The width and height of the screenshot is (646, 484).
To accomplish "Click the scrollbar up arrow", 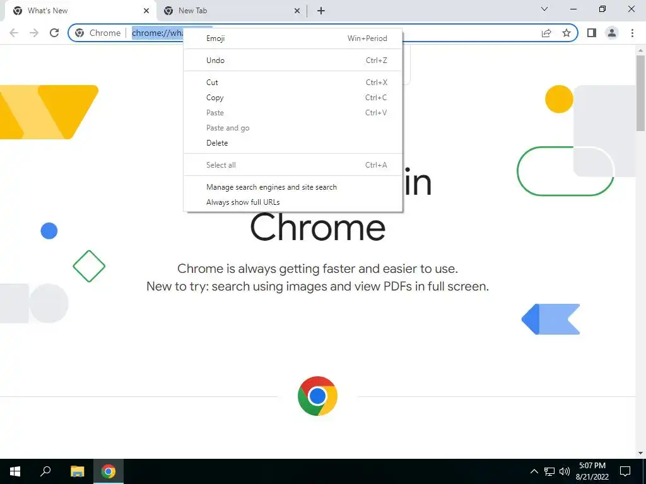I will click(x=640, y=50).
